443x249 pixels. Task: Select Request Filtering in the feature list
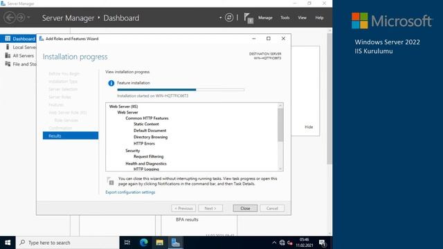coord(148,156)
